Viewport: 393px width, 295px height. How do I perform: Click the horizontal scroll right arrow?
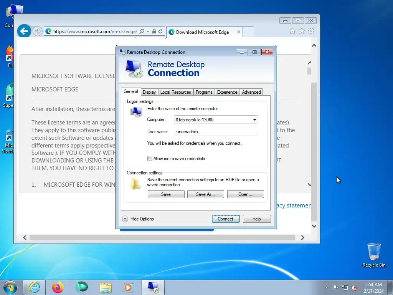[x=302, y=237]
